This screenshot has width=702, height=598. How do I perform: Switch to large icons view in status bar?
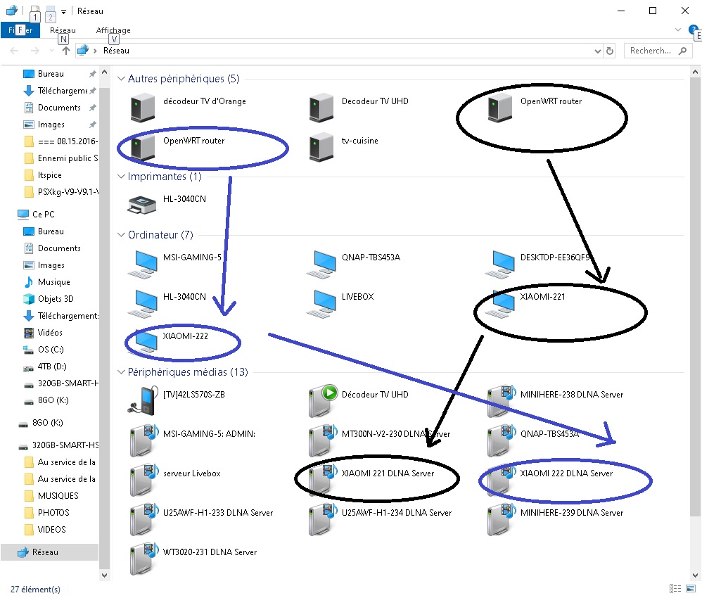(x=689, y=589)
